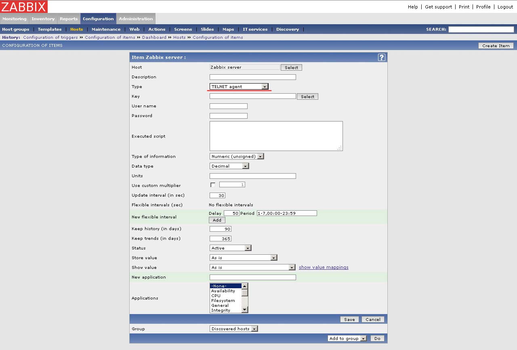Go to the Templates submenu
This screenshot has width=517, height=350.
coord(50,29)
